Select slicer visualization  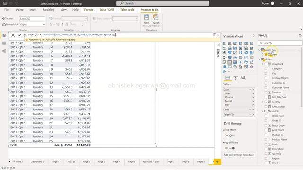[224, 62]
